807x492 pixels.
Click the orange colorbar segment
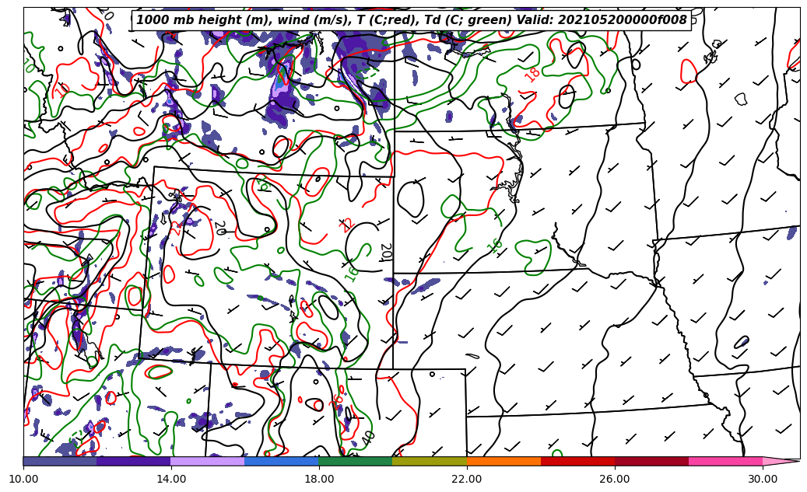point(503,461)
